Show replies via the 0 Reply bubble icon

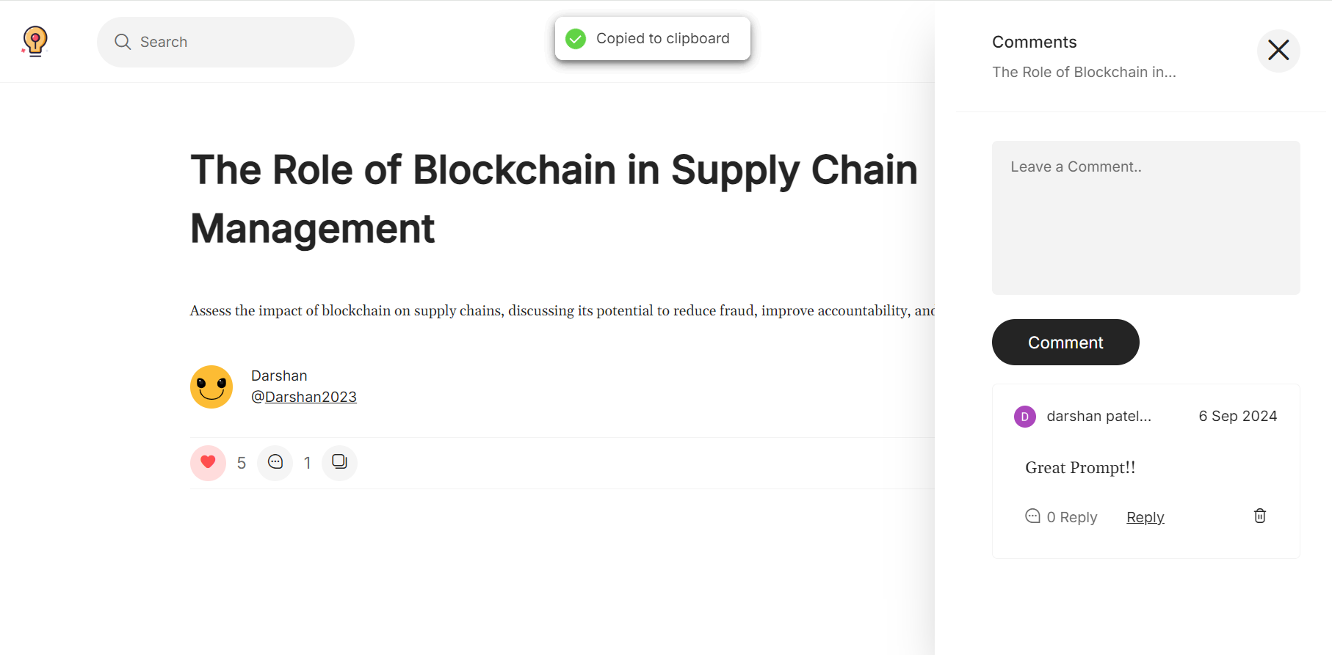[1032, 516]
